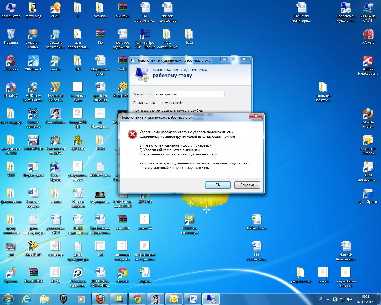The image size is (381, 305).
Task: Select the Consultant shortcut icon
Action: point(55,116)
